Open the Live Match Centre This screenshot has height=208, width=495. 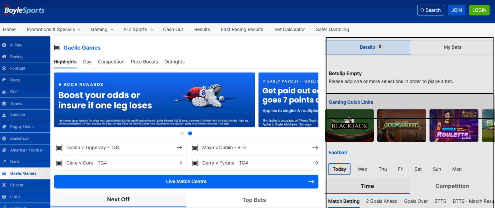click(x=186, y=181)
